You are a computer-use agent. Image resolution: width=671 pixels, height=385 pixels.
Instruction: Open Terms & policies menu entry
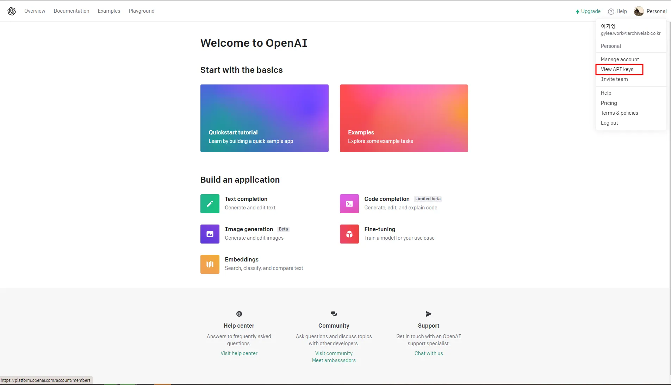click(620, 113)
